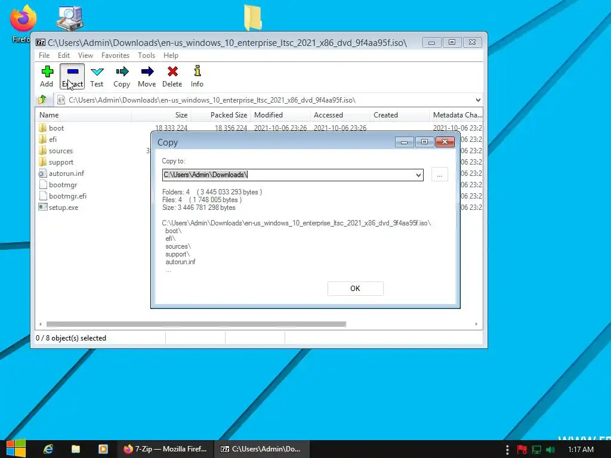Image resolution: width=611 pixels, height=458 pixels.
Task: Click the scroll left arrow
Action: tap(41, 324)
